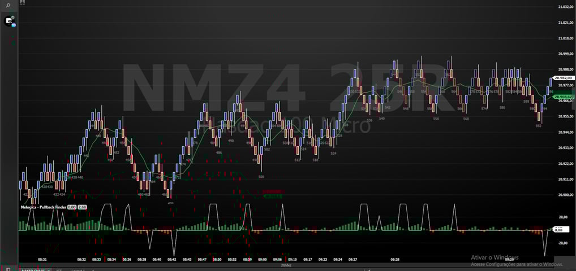Viewport: 576px width, 271px height.
Task: Select the Nelogica - Pullback Finder indicator label
Action: coord(44,207)
